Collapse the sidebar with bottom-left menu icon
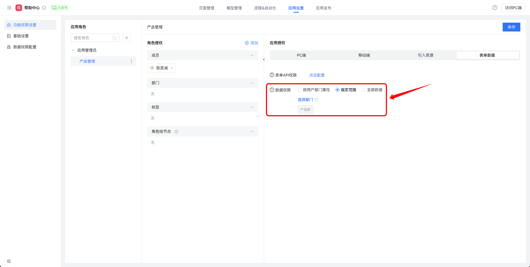The image size is (530, 267). [x=9, y=261]
